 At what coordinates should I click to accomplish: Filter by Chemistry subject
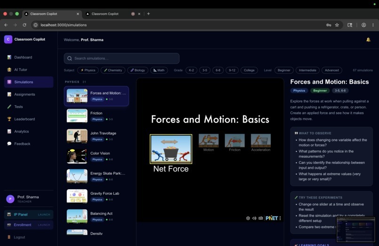(113, 70)
